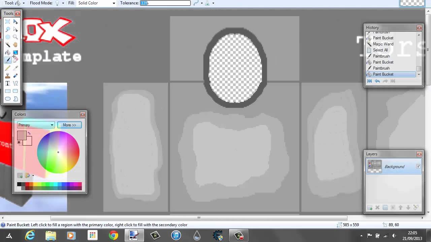Select the Magic Wand tool
This screenshot has width=431, height=242.
click(x=8, y=45)
